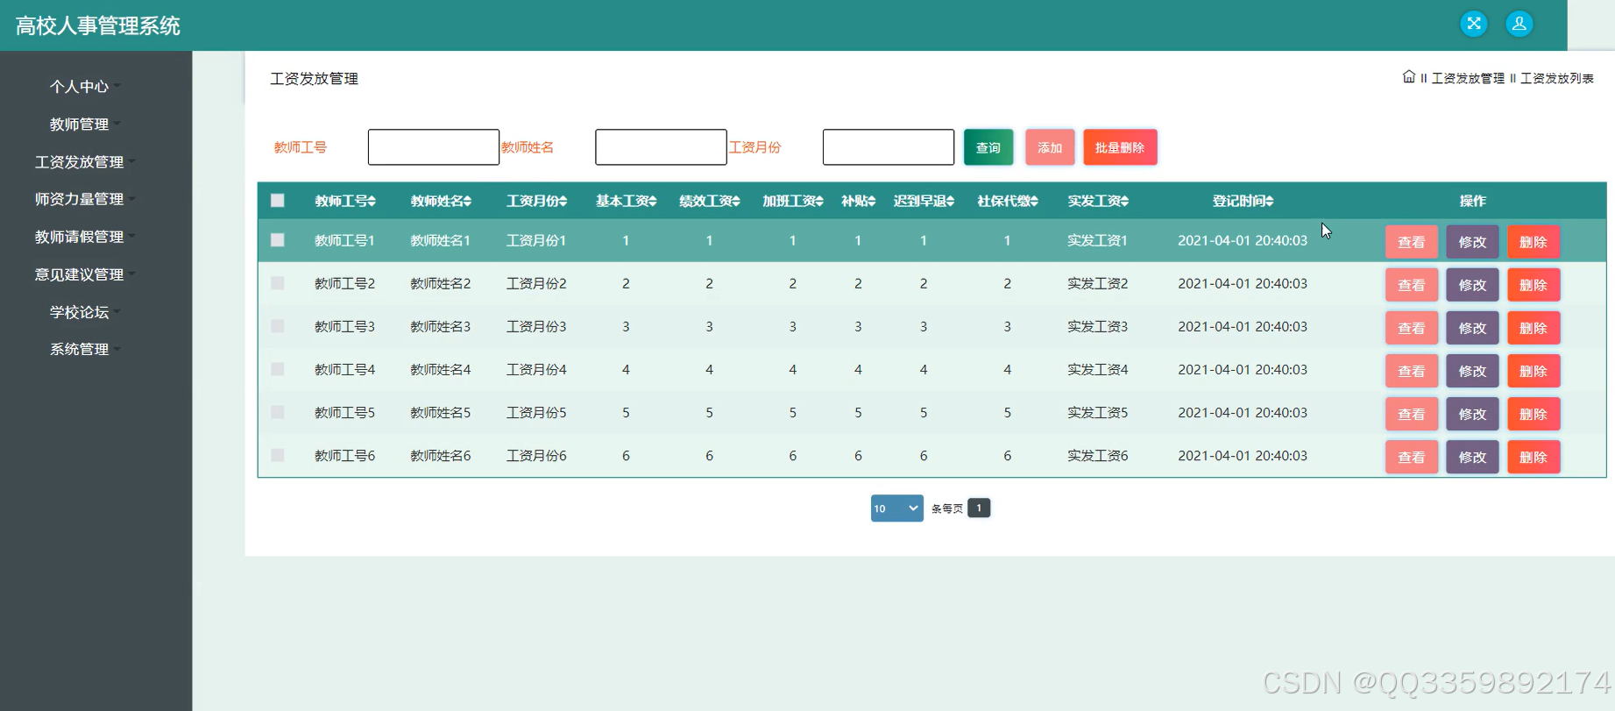1615x711 pixels.
Task: View details of 教师工号5 row
Action: pos(1411,414)
